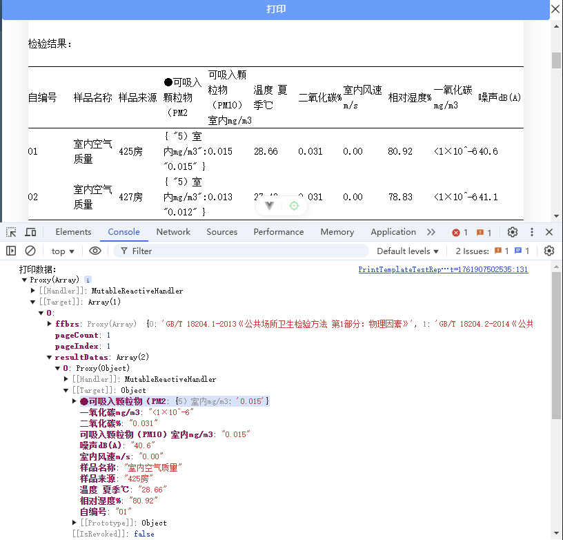Toggle the console sidebar panel
Image resolution: width=563 pixels, height=540 pixels.
pos(10,251)
